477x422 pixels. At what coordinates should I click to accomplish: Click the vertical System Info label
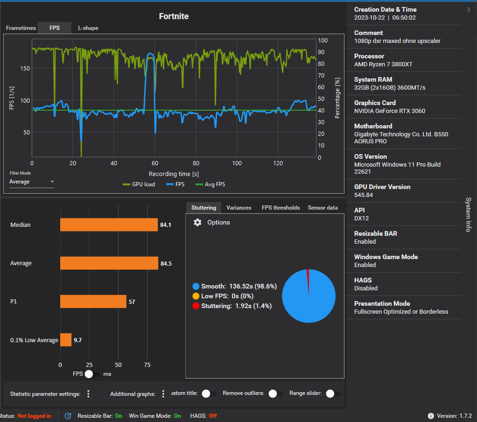click(x=468, y=215)
